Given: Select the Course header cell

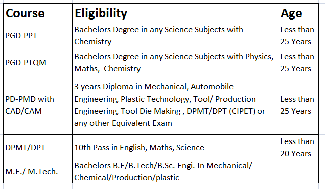Looking at the screenshot, I should pos(38,12).
